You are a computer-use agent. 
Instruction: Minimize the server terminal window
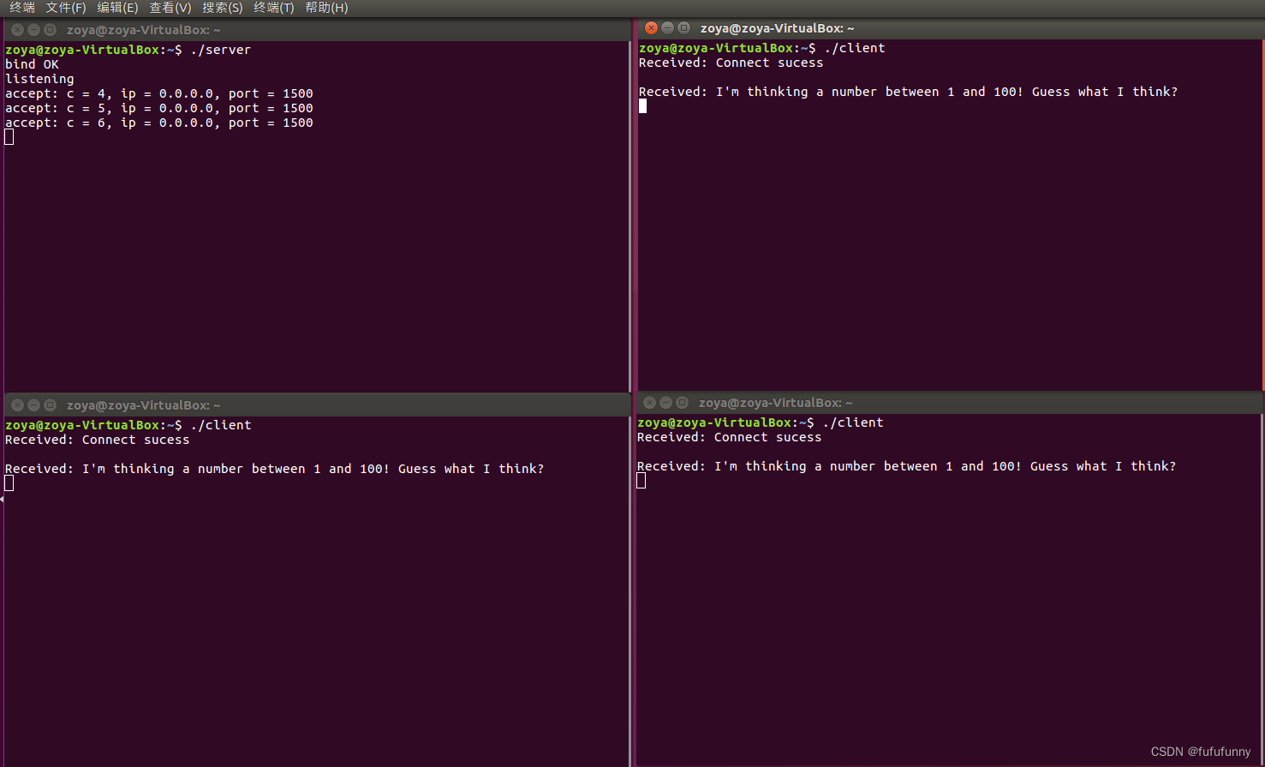33,30
